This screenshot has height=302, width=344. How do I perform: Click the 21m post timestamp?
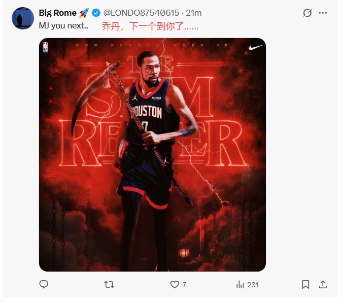point(194,13)
